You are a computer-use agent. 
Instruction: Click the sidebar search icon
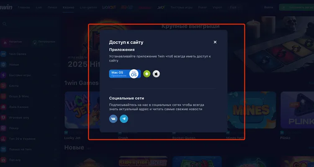coord(5,24)
